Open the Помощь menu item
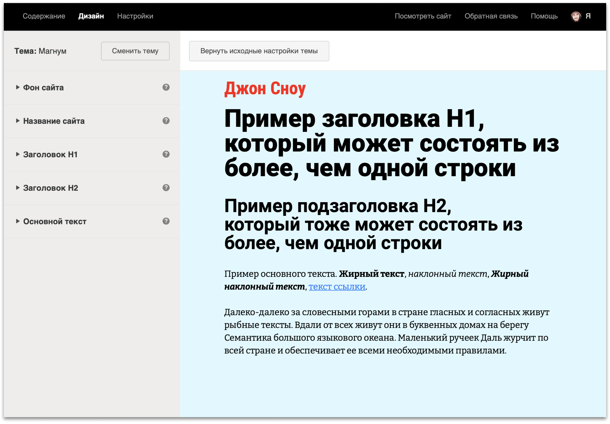610x424 pixels. coord(544,16)
